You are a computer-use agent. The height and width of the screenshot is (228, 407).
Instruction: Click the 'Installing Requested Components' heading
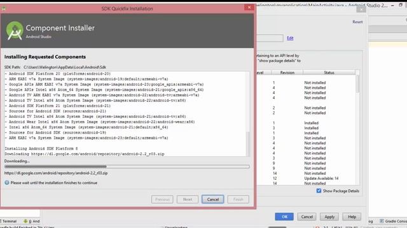(x=45, y=56)
